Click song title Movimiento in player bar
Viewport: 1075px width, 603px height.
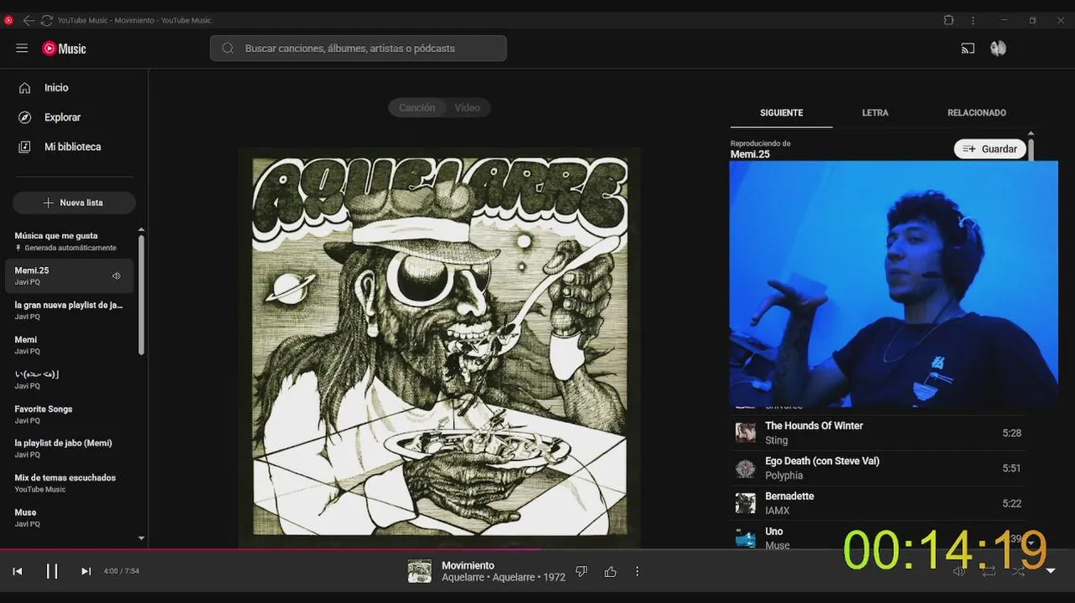click(x=468, y=565)
